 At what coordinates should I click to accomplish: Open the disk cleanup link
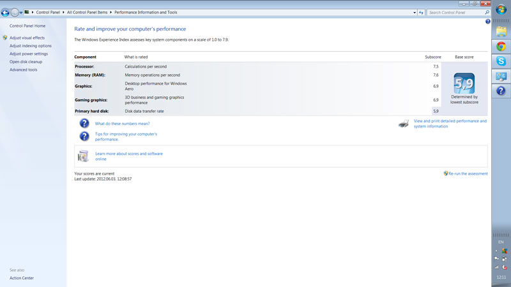pos(26,62)
